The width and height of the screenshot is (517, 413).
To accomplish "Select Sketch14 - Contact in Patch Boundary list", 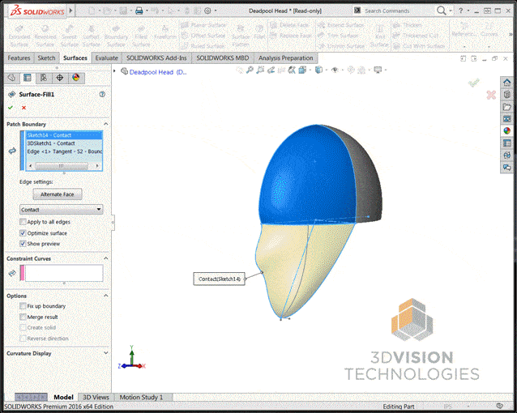I will [64, 135].
